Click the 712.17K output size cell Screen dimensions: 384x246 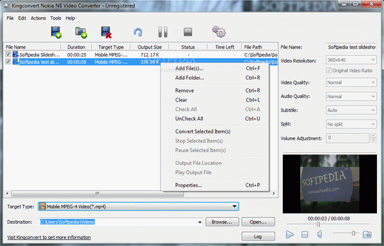pyautogui.click(x=150, y=54)
